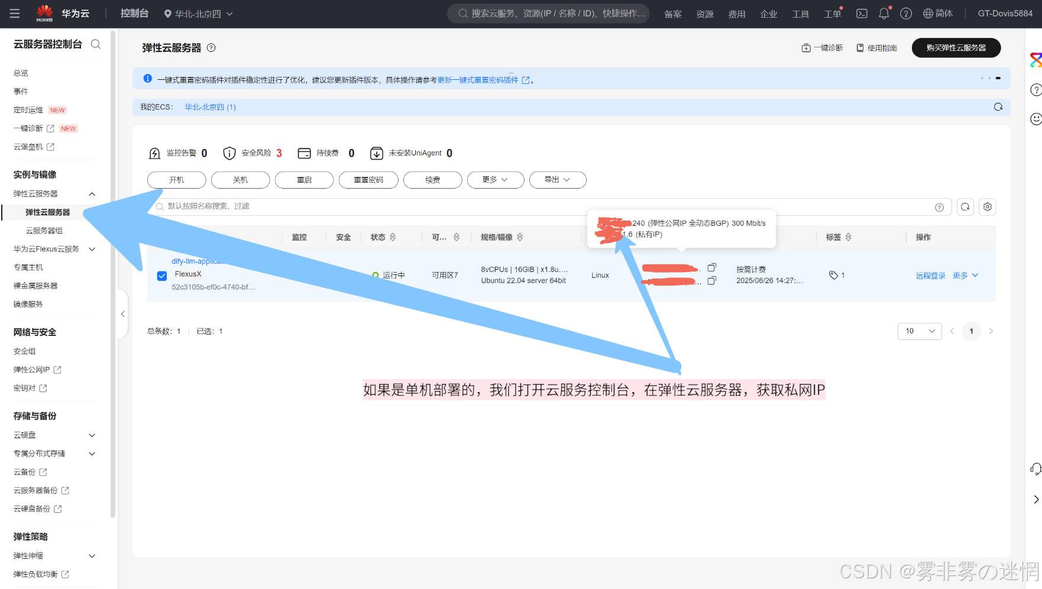Screen dimensions: 1042x589
Task: Click 购买弹性云服务器 button
Action: [x=956, y=48]
